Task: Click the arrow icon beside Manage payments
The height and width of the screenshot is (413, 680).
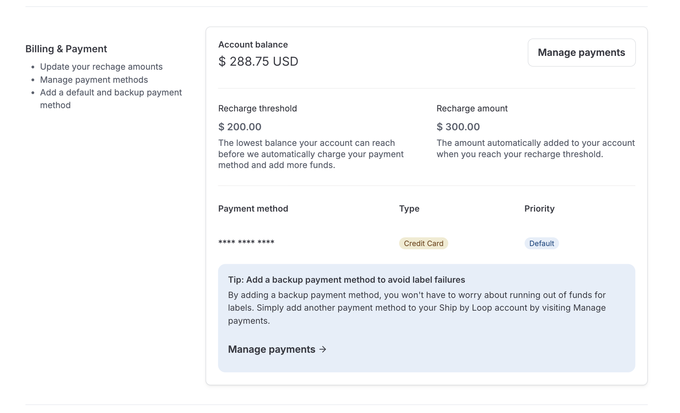Action: tap(323, 349)
